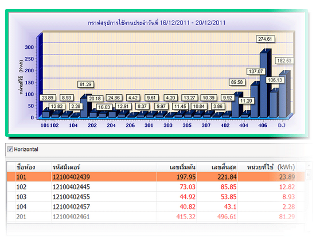Click chart label 16.63
This screenshot has width=316, height=237.
[104, 107]
